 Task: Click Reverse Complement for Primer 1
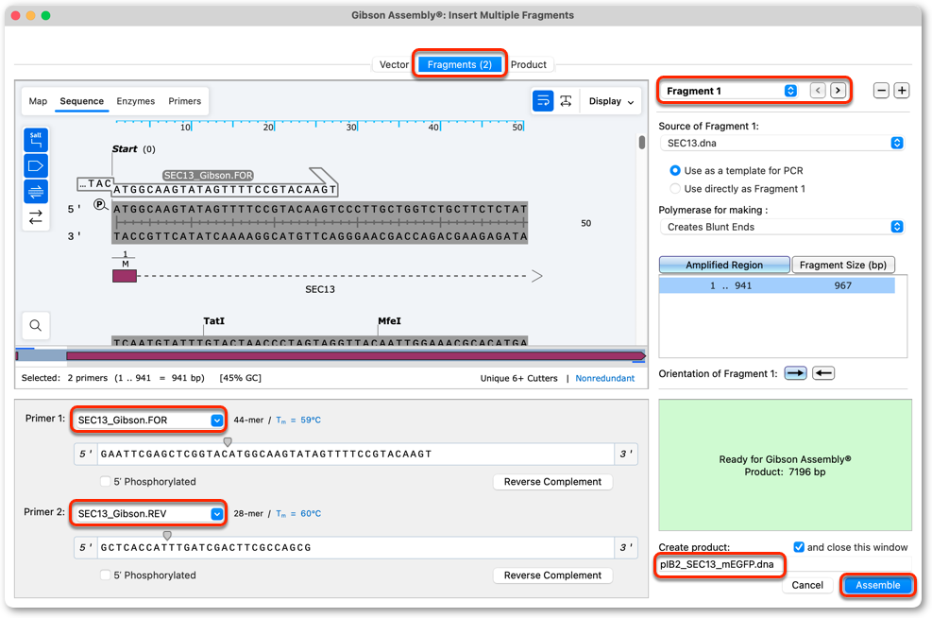(552, 481)
